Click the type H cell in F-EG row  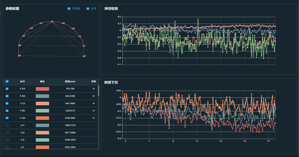94,89
